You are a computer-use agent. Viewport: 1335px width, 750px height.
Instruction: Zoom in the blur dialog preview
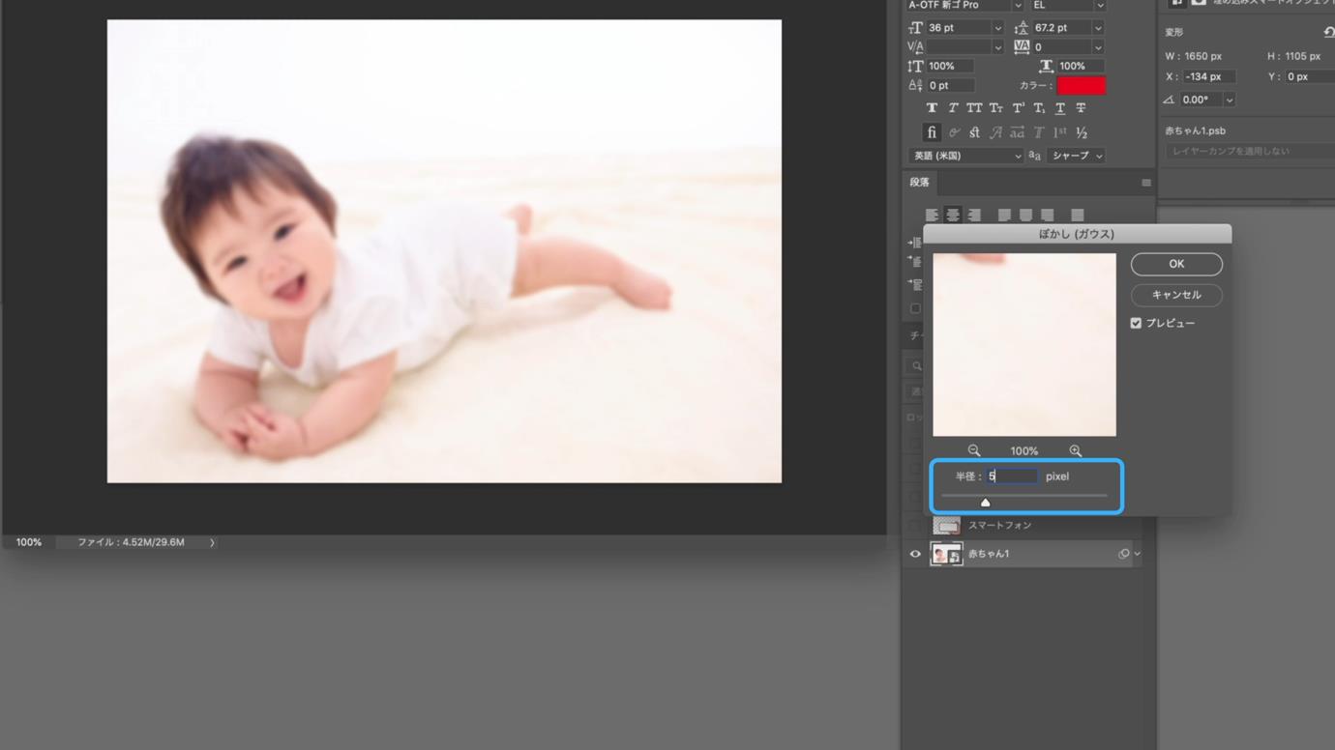pos(1076,450)
